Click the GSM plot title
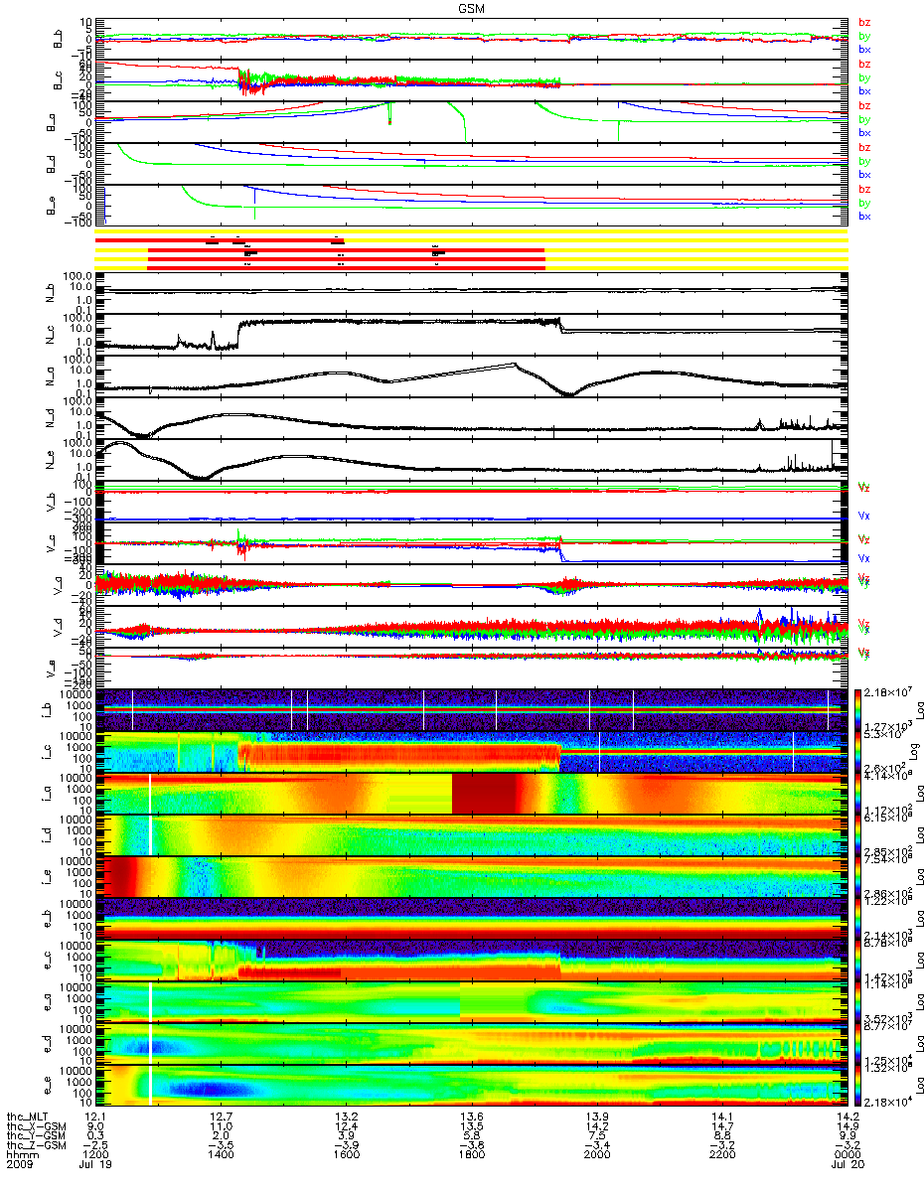Image resolution: width=924 pixels, height=1192 pixels. click(471, 7)
